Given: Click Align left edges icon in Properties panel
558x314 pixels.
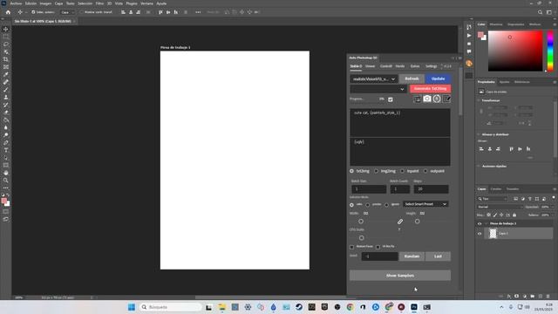Looking at the screenshot, I should click(x=481, y=149).
